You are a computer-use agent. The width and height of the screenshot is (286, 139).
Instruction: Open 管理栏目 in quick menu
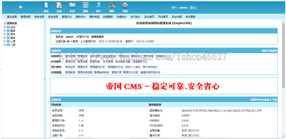(x=70, y=62)
